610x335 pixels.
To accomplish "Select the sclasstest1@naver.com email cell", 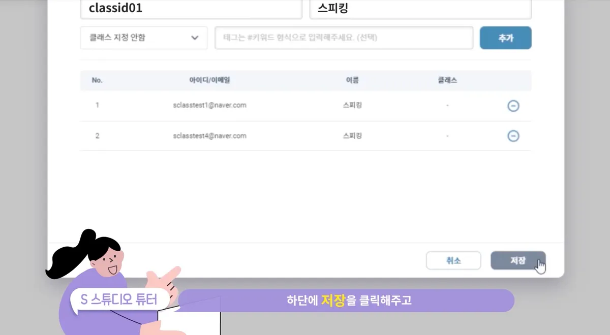I will point(209,106).
